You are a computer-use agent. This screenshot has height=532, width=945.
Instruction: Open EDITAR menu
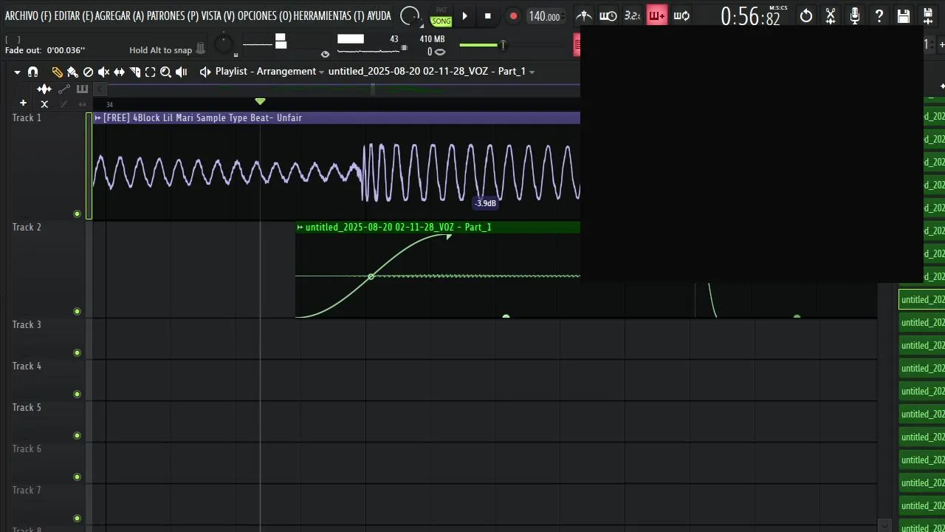tap(74, 16)
